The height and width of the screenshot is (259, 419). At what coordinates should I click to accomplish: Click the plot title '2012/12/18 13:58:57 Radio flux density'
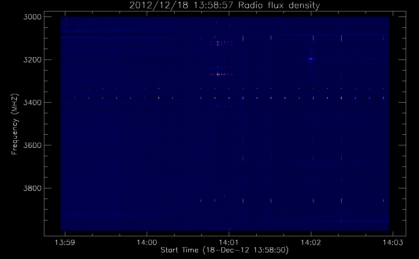(x=225, y=5)
